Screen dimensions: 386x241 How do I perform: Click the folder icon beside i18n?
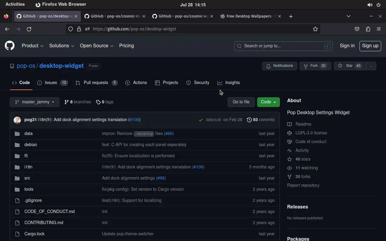17,167
